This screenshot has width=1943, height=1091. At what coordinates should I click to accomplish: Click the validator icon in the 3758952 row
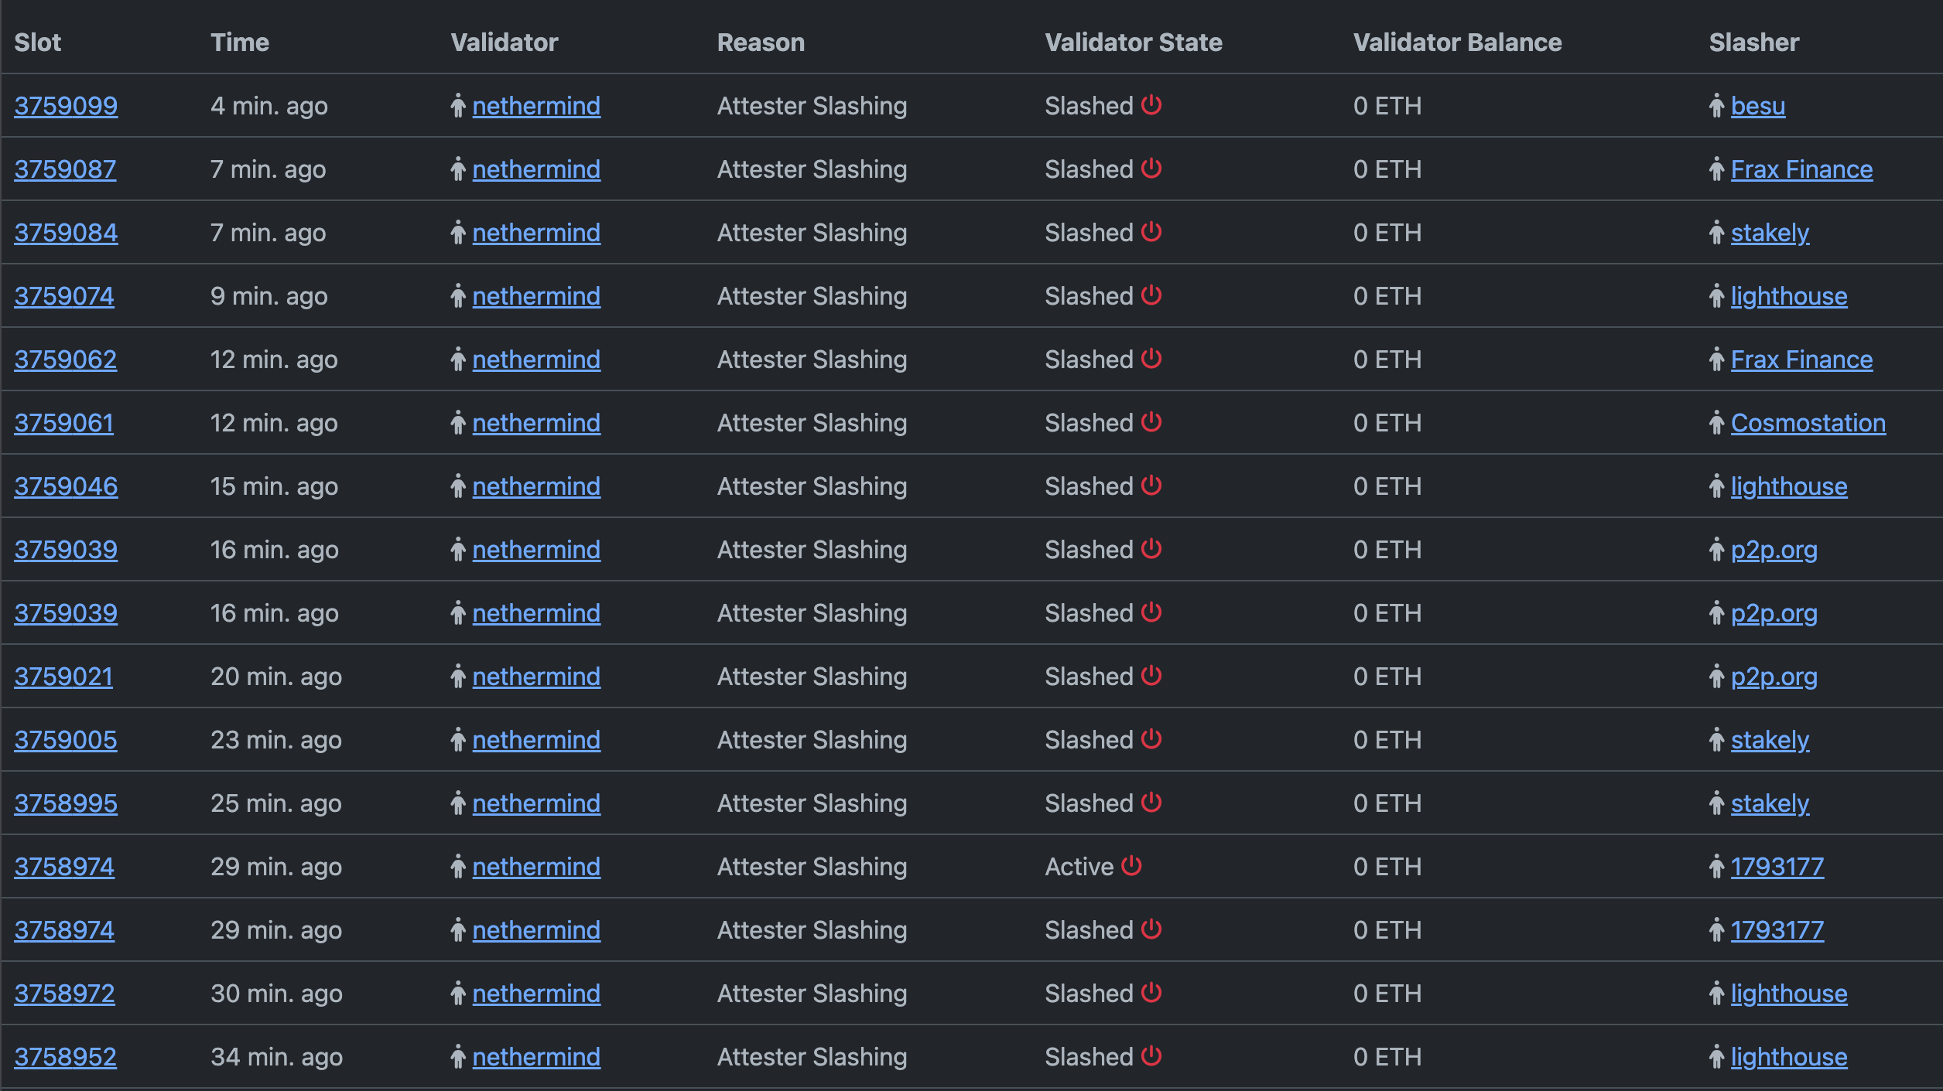coord(458,1056)
